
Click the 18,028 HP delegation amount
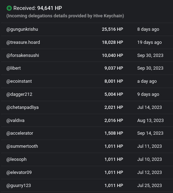click(113, 42)
